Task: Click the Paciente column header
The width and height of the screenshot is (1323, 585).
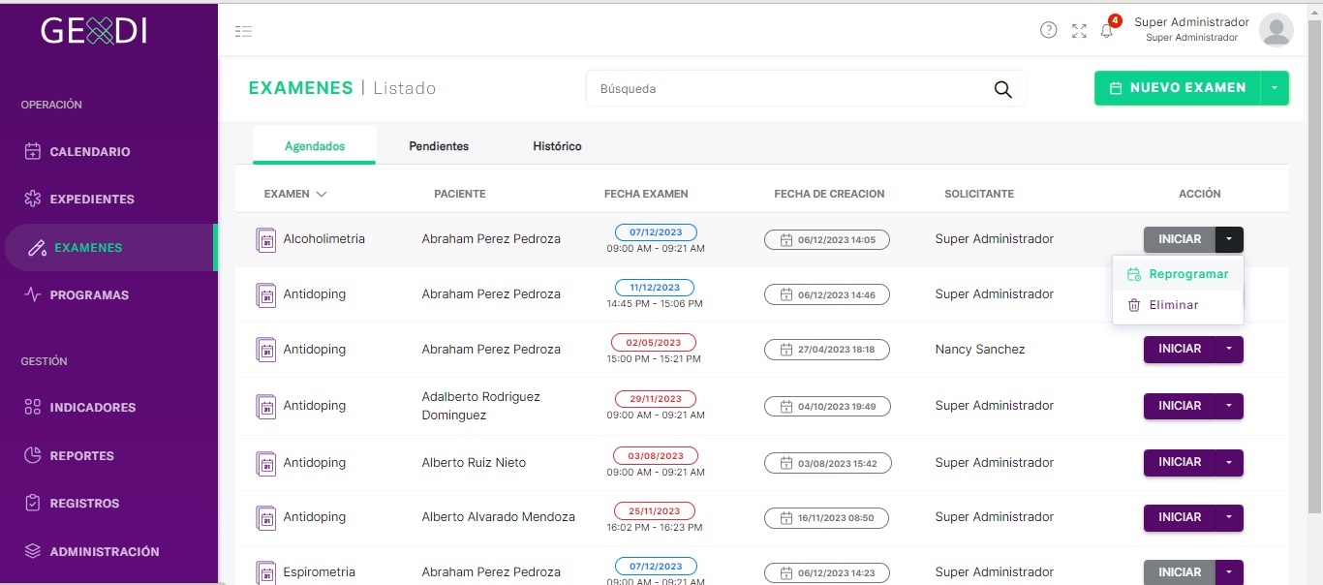Action: click(x=460, y=194)
